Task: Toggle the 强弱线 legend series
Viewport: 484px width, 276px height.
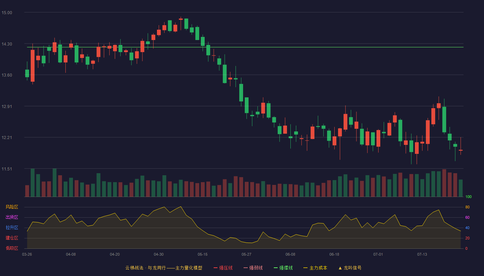Action: coord(253,268)
